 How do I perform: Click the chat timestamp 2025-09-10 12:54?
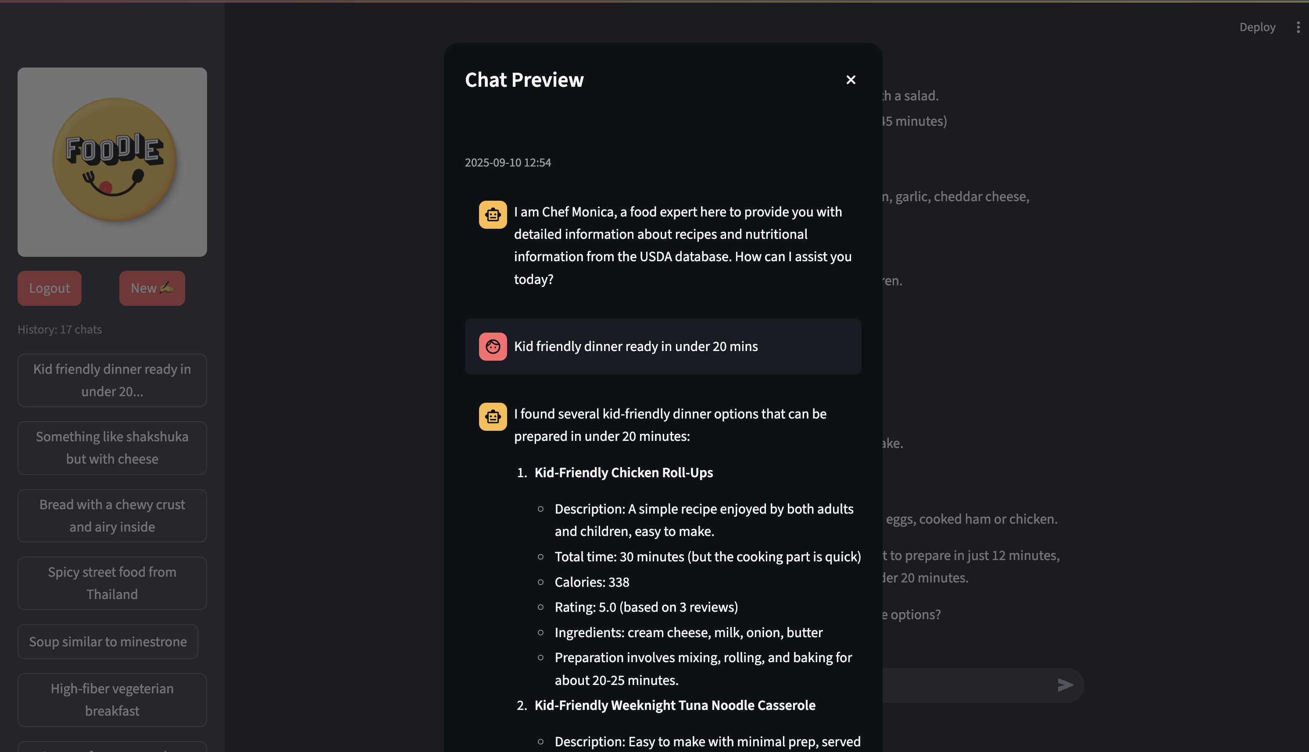[508, 163]
